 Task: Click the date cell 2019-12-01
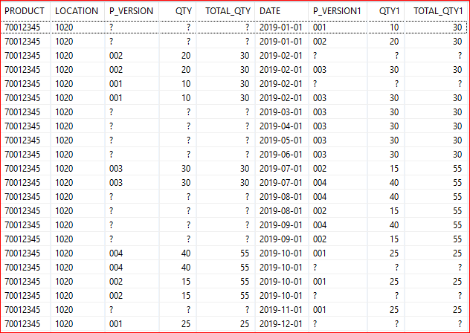[x=281, y=323]
